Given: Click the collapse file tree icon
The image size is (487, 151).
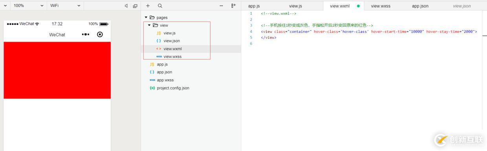Looking at the screenshot, I should [233, 6].
